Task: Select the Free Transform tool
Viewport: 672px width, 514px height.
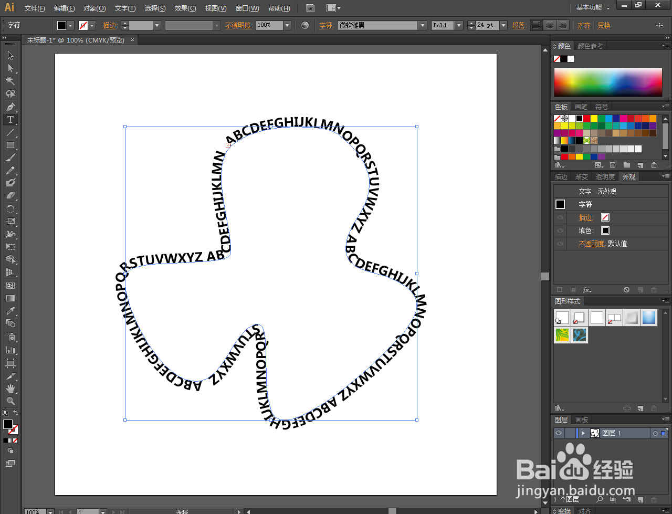Action: [10, 247]
